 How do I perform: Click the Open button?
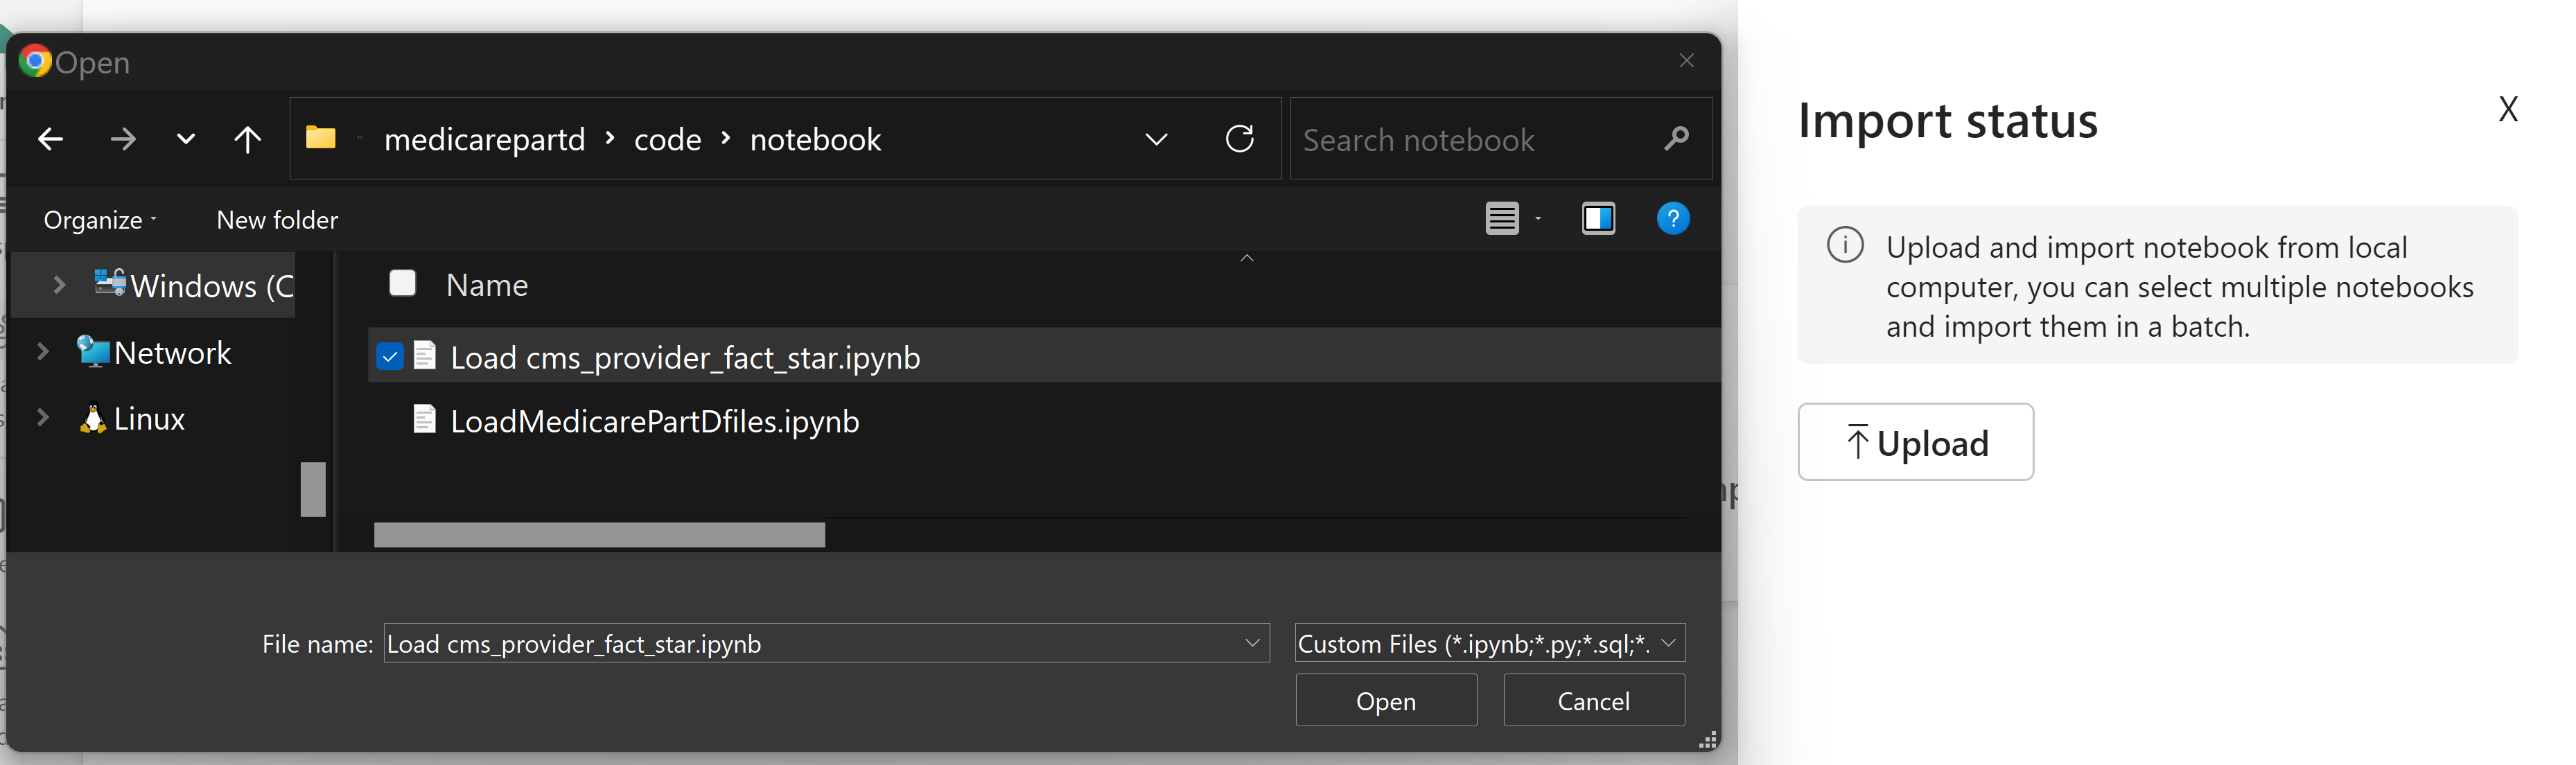click(1385, 700)
